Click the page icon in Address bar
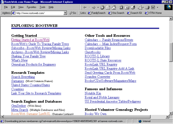 (x=14, y=13)
